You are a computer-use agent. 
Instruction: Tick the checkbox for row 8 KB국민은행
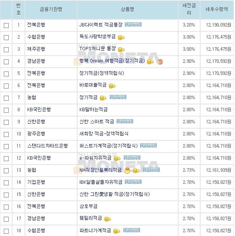coord(6,110)
